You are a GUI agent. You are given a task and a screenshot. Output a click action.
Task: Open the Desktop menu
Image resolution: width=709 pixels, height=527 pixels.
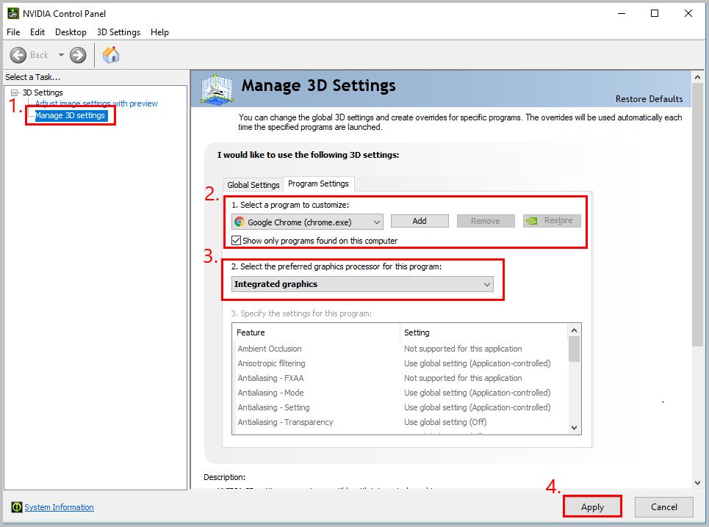tap(71, 32)
